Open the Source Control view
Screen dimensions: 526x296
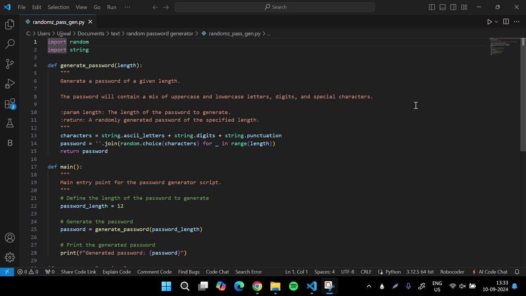[x=10, y=64]
